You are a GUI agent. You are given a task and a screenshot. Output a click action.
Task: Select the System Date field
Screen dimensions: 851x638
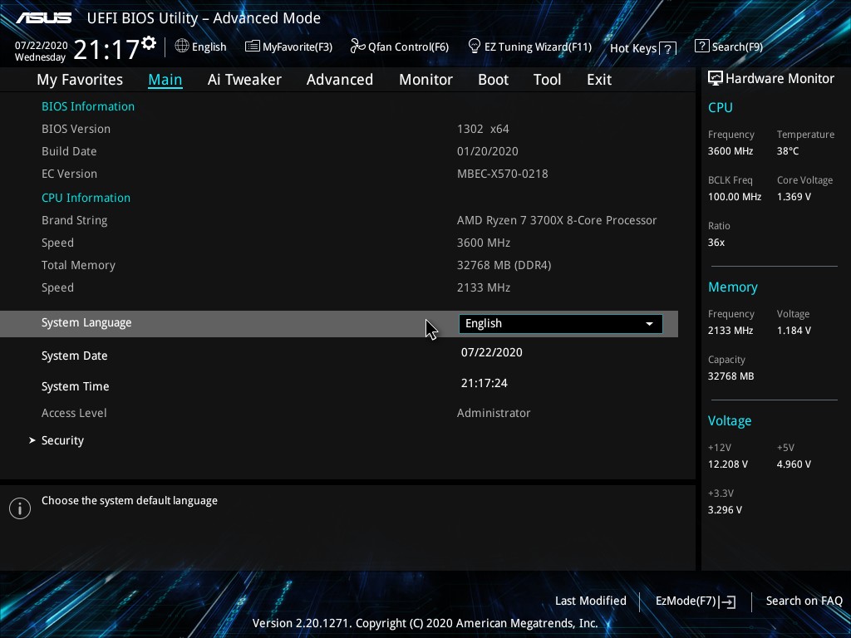point(492,352)
